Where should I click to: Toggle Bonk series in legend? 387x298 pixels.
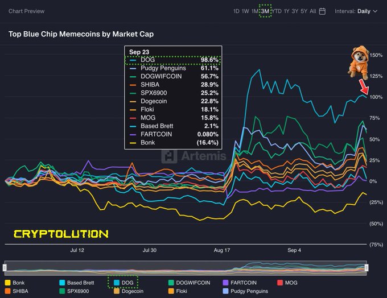15,283
